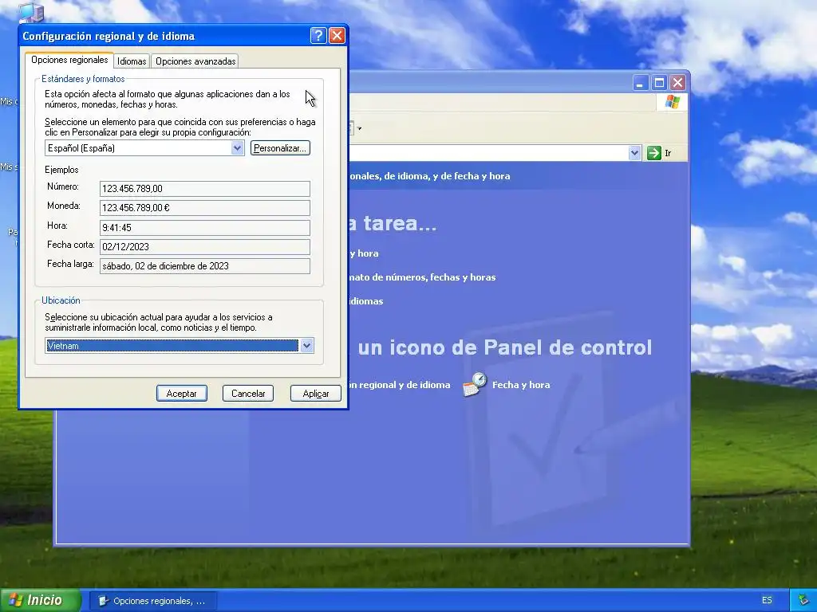Screen dimensions: 817x612
Task: Expand the Vietnam location dropdown
Action: coord(307,346)
